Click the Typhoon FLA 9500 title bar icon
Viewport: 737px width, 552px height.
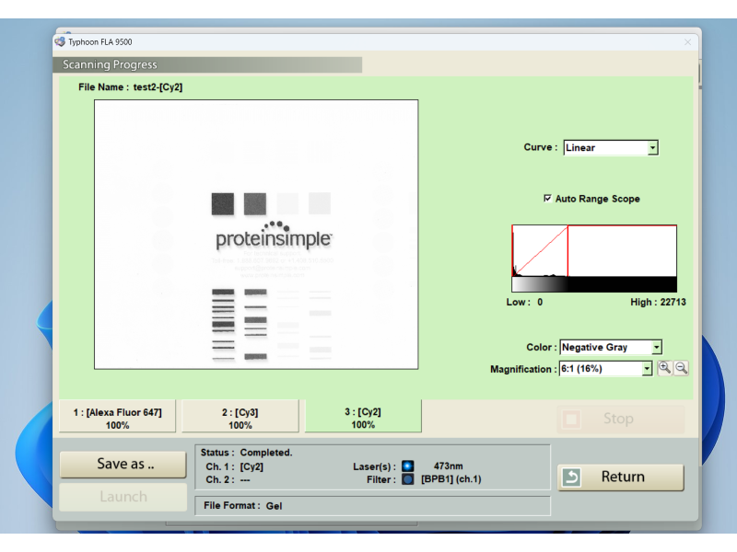60,41
